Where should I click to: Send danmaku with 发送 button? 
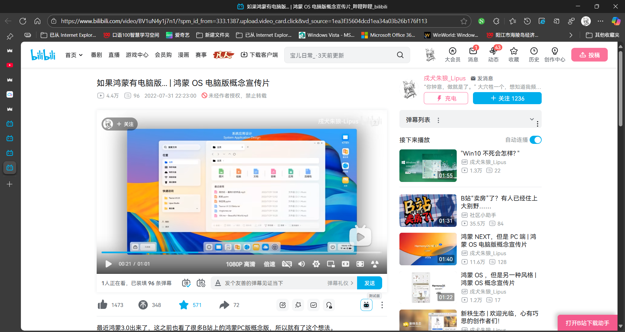pyautogui.click(x=369, y=283)
